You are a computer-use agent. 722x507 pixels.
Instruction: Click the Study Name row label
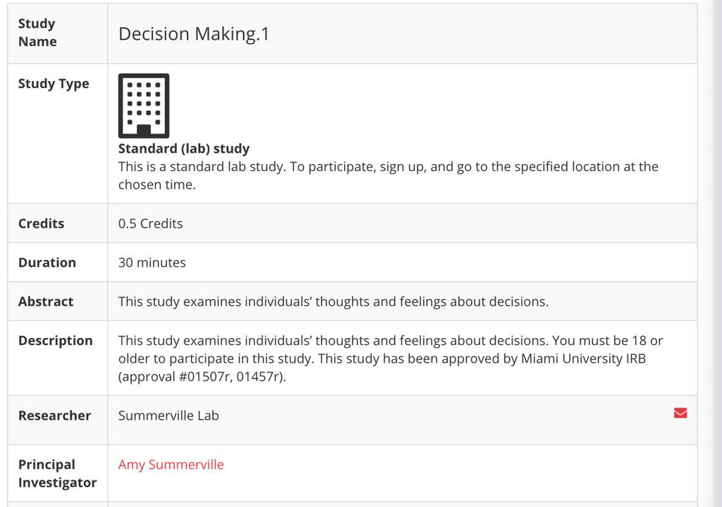37,32
